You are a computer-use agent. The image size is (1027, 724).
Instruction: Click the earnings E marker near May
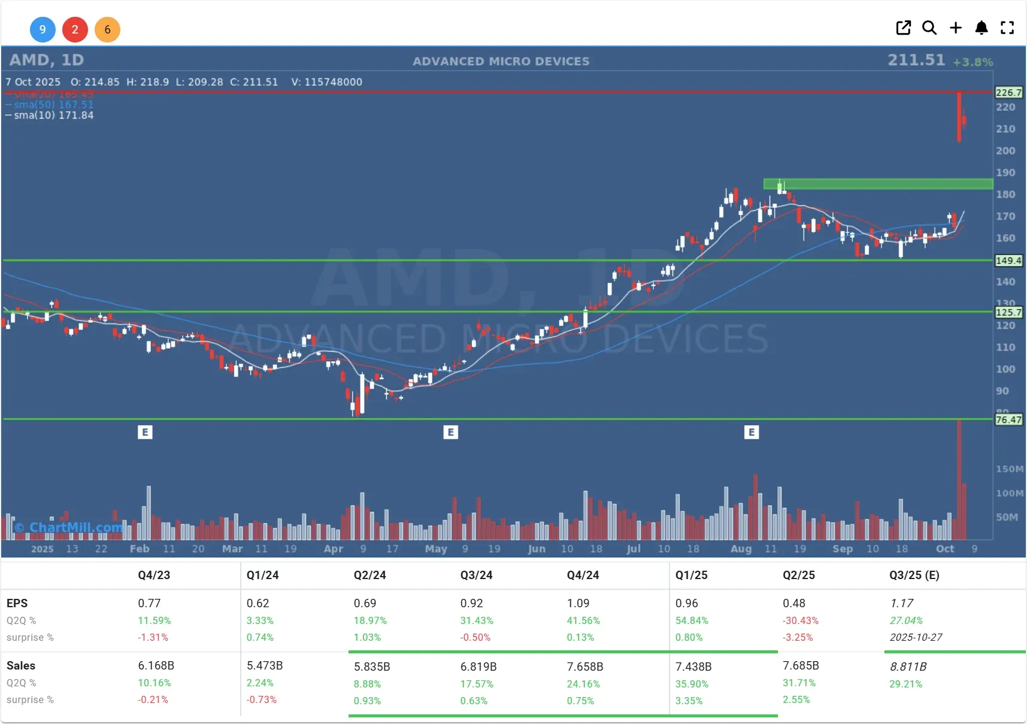(451, 432)
